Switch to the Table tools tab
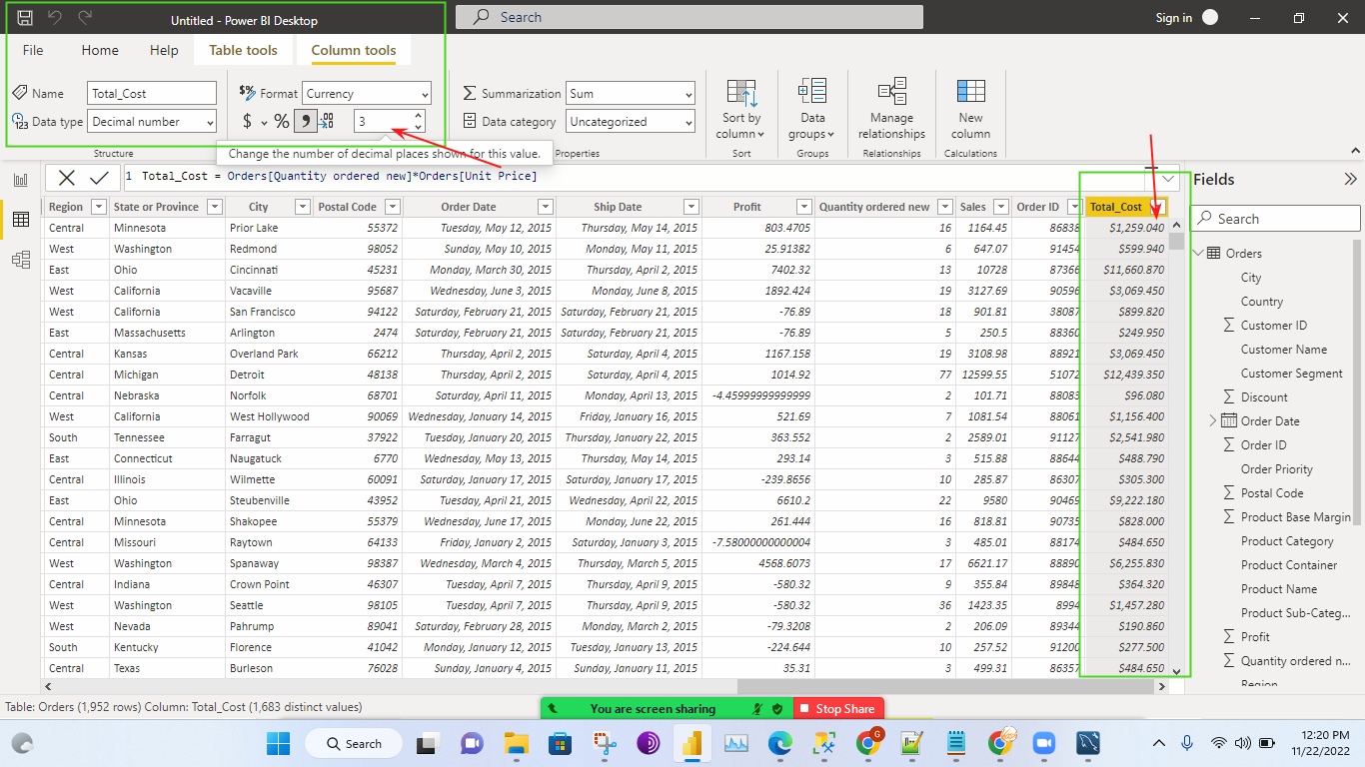This screenshot has height=767, width=1365. pos(243,50)
